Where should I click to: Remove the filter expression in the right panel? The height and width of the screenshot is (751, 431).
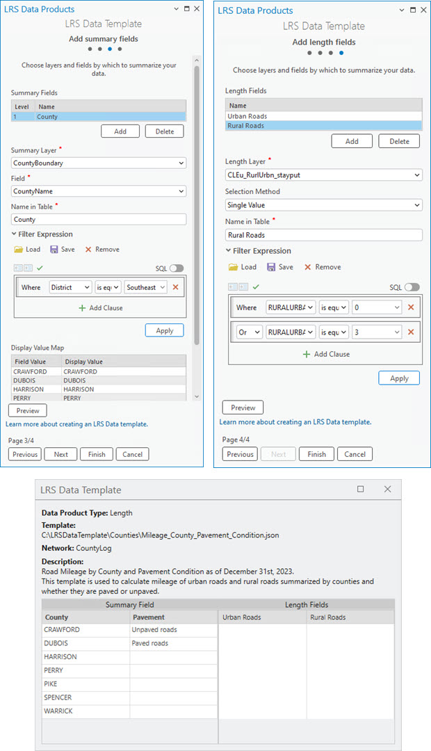tap(323, 267)
